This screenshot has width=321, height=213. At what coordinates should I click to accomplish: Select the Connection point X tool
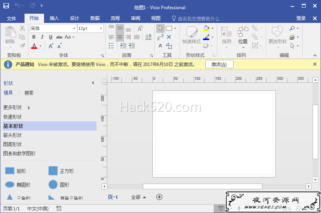169,37
